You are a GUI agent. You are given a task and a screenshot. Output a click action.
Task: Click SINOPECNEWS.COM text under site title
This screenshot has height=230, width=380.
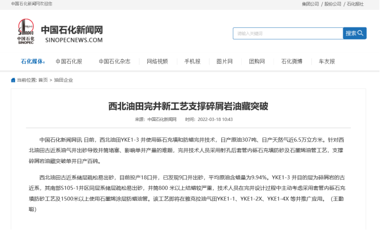click(x=74, y=40)
